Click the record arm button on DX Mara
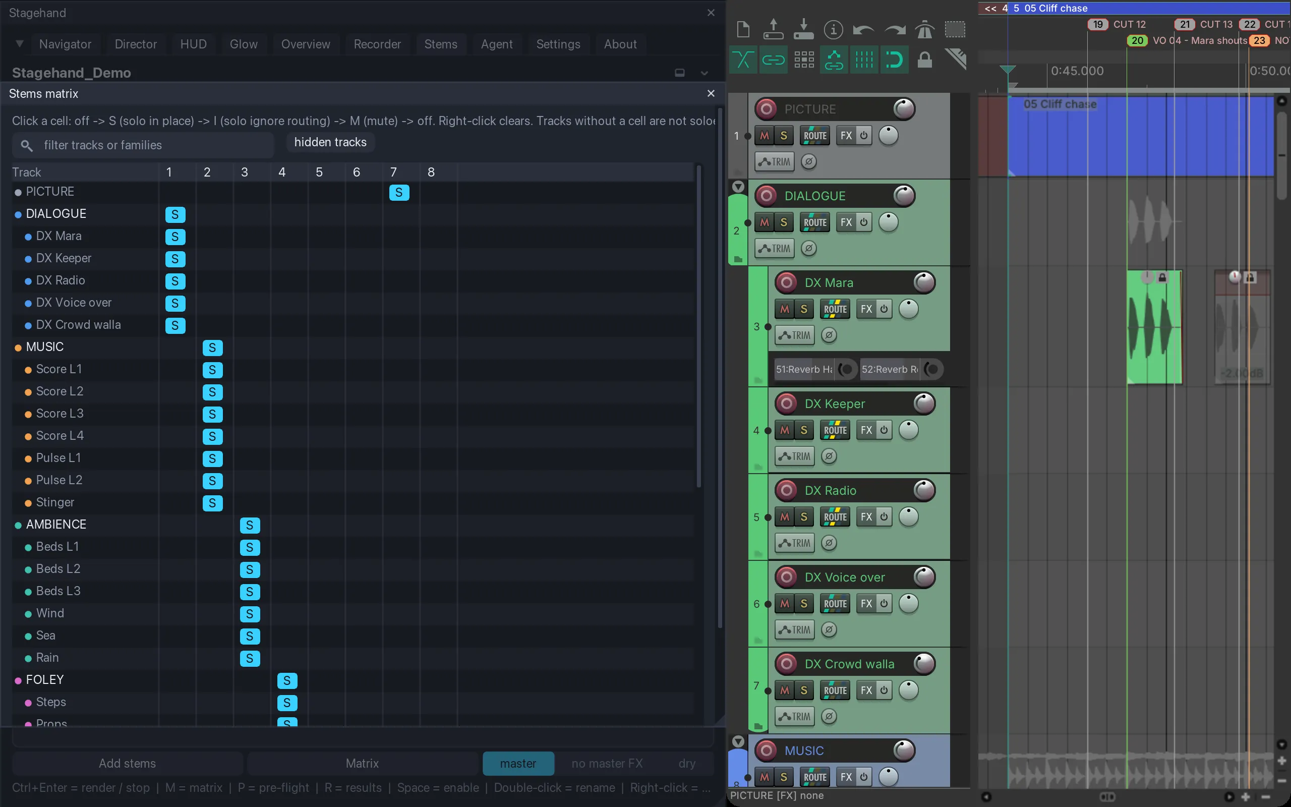 786,282
